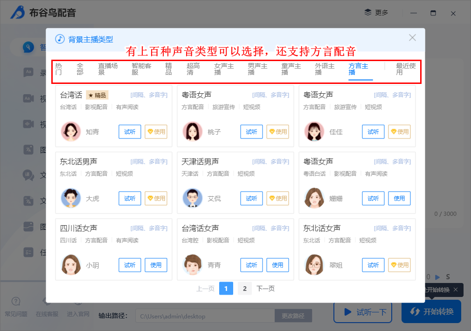Open the 最近使用 tab
The height and width of the screenshot is (331, 471).
coord(406,69)
